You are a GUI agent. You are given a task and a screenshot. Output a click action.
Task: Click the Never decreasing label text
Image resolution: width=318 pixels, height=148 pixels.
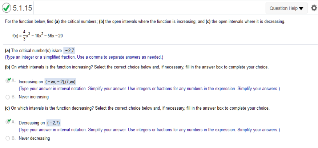tap(34, 138)
